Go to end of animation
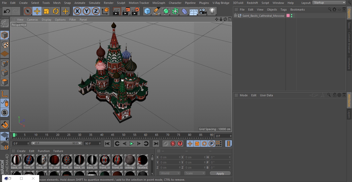The width and height of the screenshot is (352, 182). [x=156, y=144]
